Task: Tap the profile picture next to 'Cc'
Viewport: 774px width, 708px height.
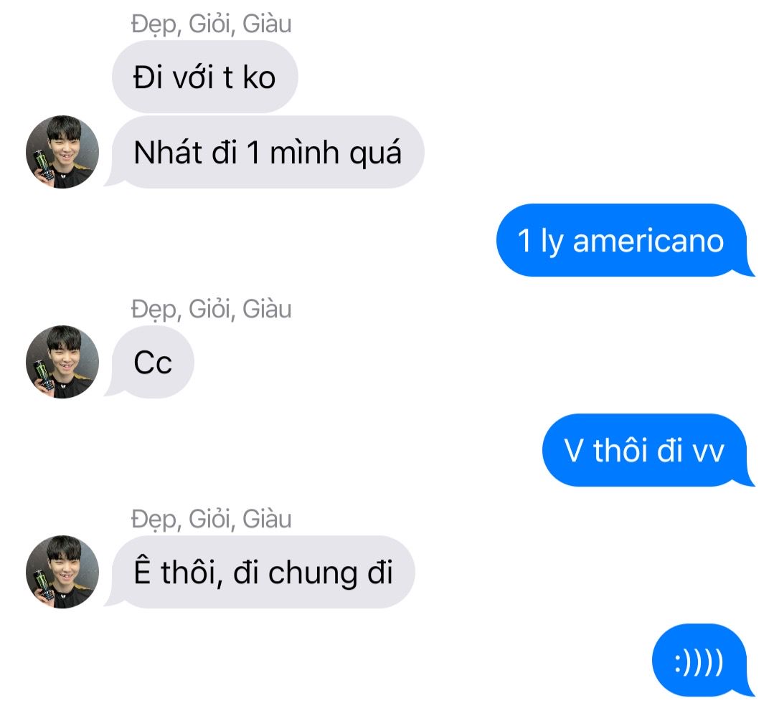Action: click(62, 362)
